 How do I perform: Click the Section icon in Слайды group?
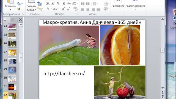39,9
